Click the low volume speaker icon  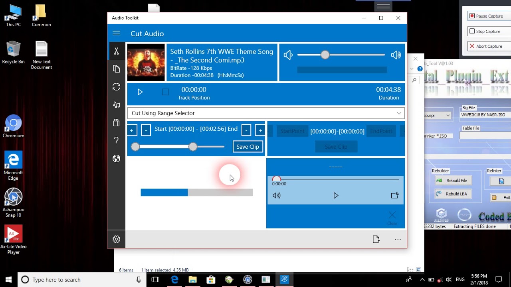(x=288, y=55)
